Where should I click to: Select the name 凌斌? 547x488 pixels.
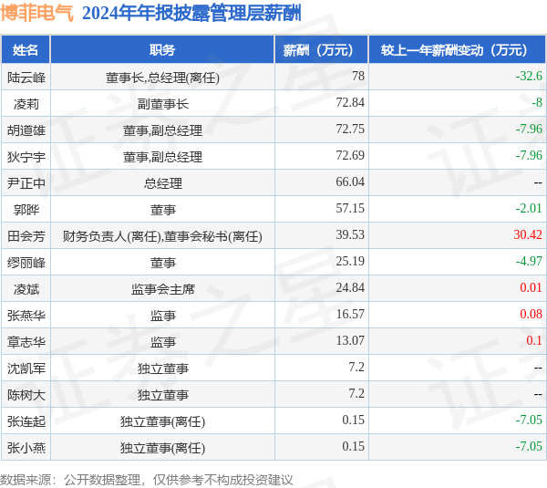[26, 290]
